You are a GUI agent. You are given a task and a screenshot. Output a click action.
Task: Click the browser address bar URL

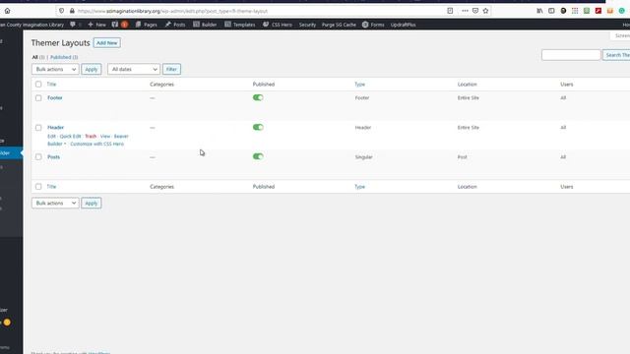173,11
